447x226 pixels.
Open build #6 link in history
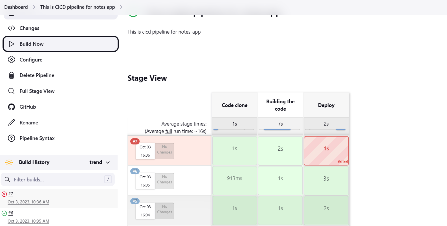(11, 213)
